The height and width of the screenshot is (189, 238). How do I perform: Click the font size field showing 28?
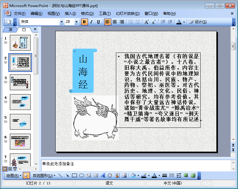pyautogui.click(x=70, y=22)
